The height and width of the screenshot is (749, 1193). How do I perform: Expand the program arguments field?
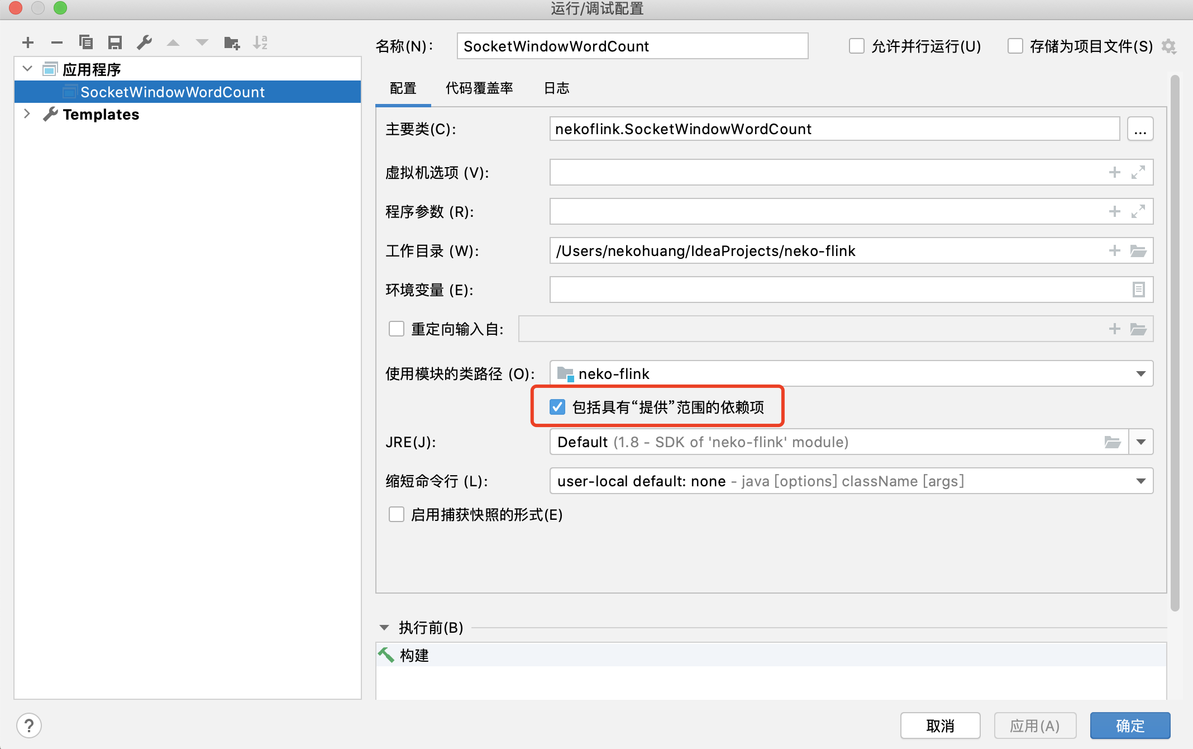pyautogui.click(x=1138, y=211)
